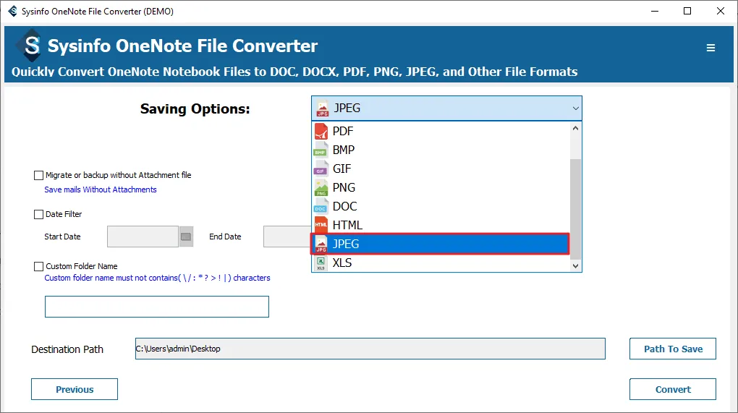Click the title bar app icon
Viewport: 738px width, 413px height.
[x=13, y=11]
